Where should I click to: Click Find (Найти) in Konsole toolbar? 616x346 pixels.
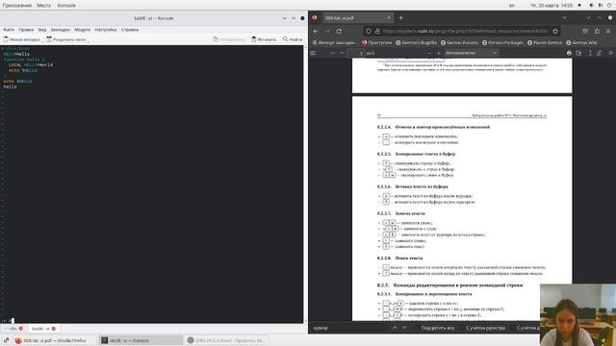click(293, 39)
